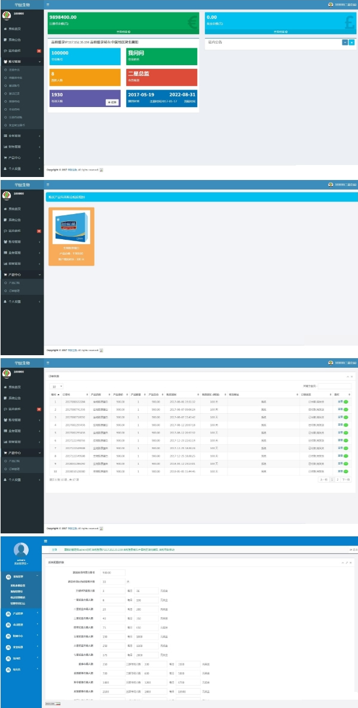Toggle the green switch in order row 9
This screenshot has width=358, height=708.
[346, 463]
